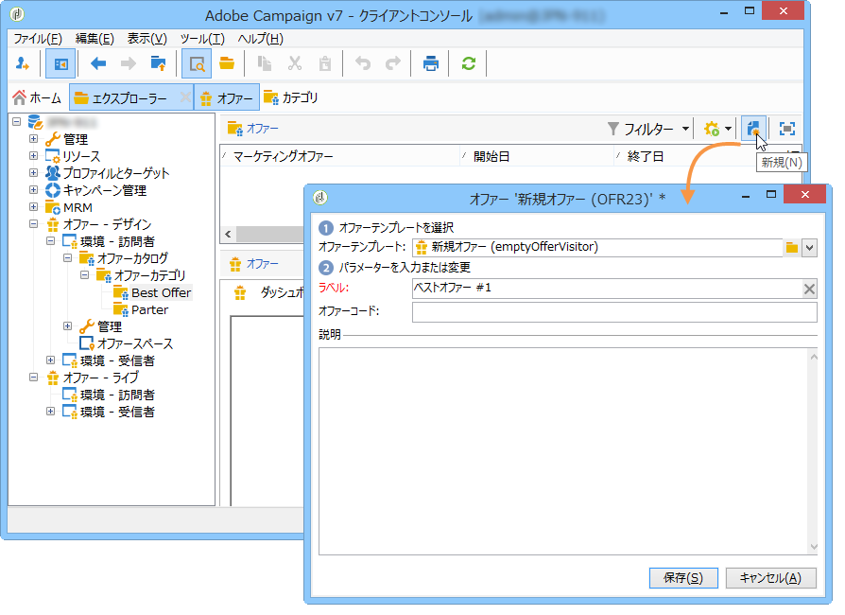This screenshot has width=845, height=615.
Task: Open the 表示(V) menu
Action: click(147, 39)
